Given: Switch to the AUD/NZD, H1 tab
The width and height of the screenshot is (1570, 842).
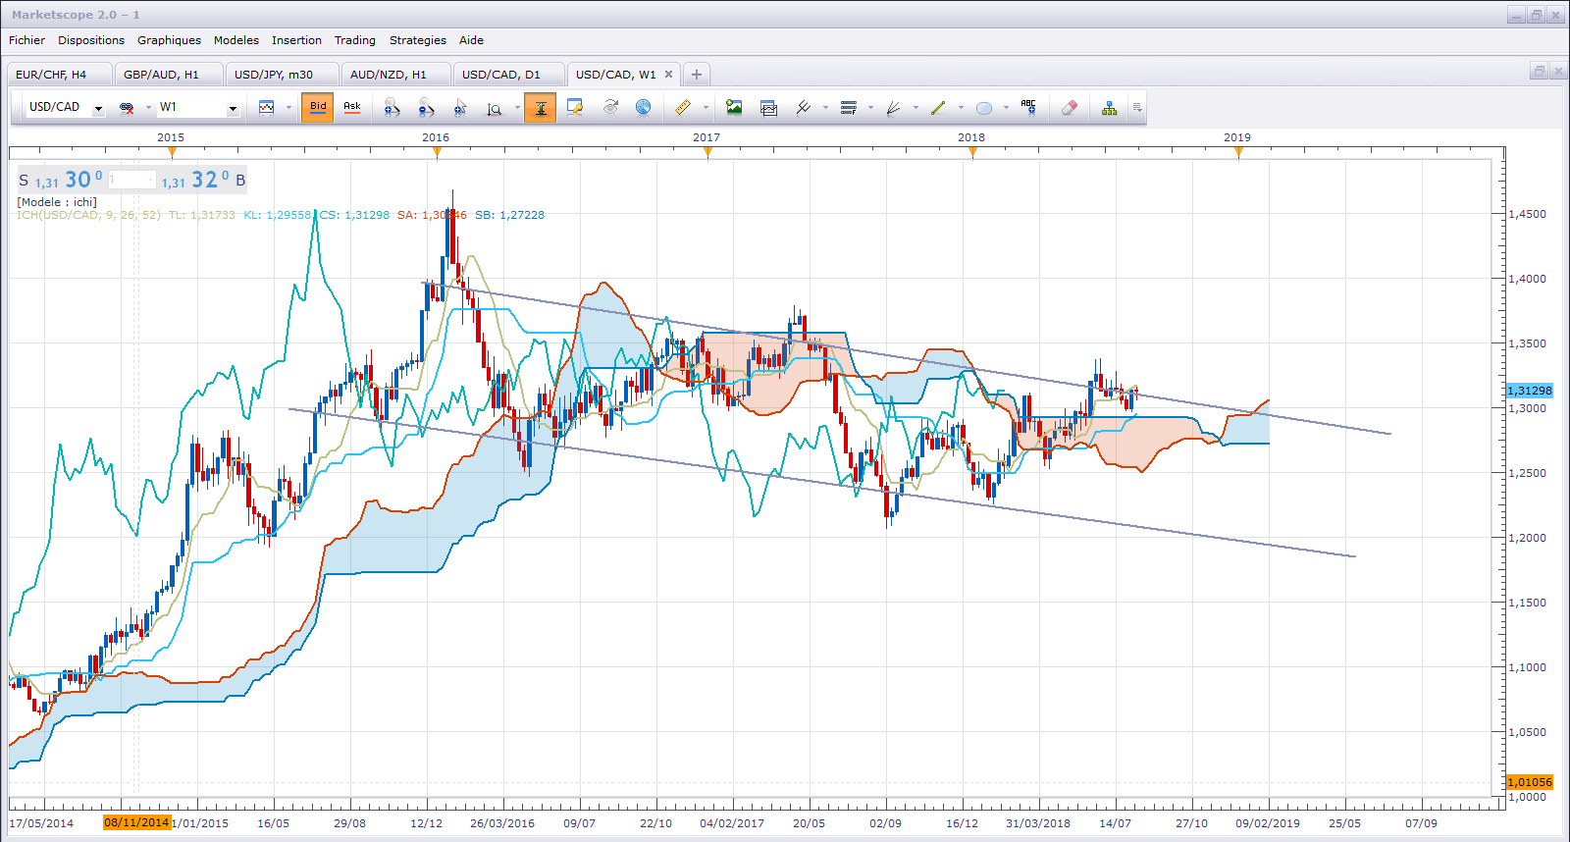Looking at the screenshot, I should click(395, 75).
